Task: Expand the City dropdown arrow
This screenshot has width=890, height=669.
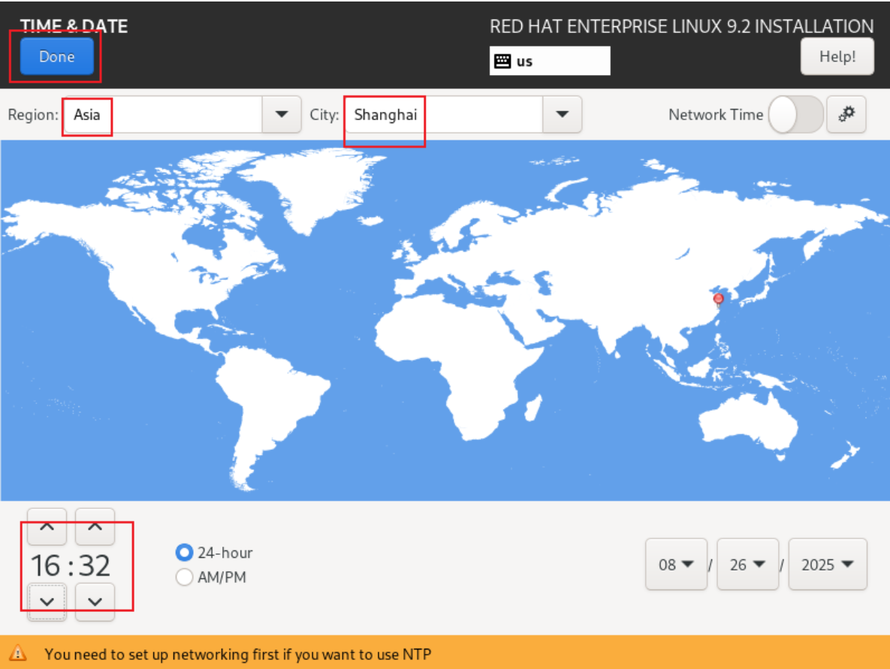Action: (x=562, y=114)
